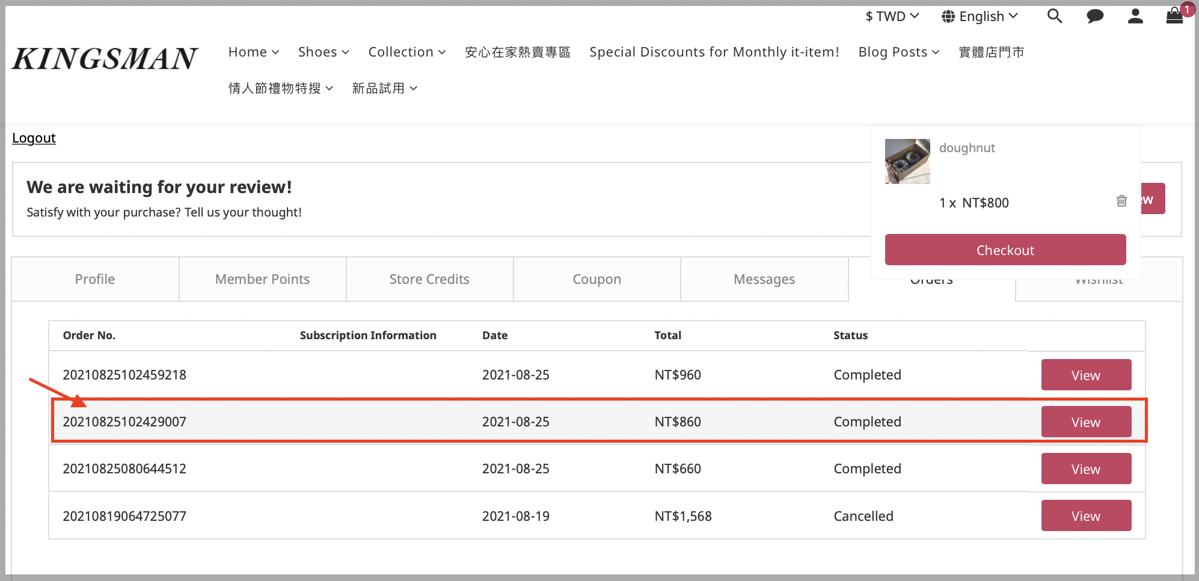
Task: Open the chat message bubble icon
Action: click(1095, 16)
